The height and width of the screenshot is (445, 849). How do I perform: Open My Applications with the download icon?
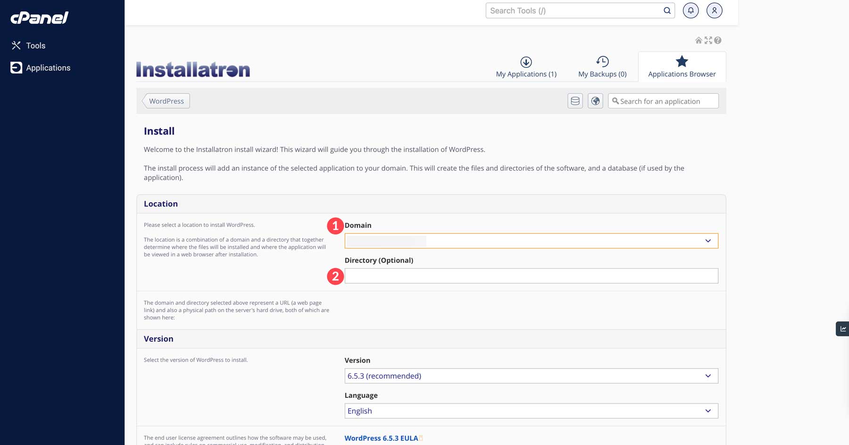(x=525, y=66)
